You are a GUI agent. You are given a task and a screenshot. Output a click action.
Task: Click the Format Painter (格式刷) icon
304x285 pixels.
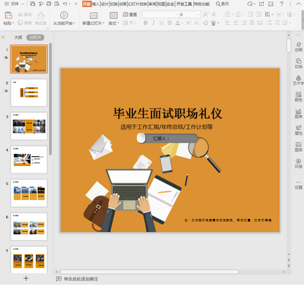[40, 15]
